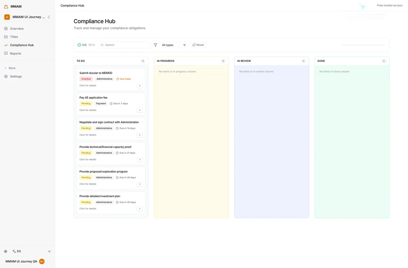This screenshot has height=268, width=408.
Task: Click the MMAM logo icon
Action: click(6, 6)
